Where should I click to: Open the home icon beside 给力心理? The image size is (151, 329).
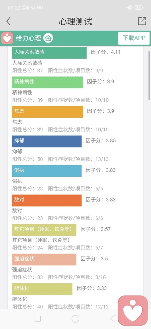tap(48, 38)
